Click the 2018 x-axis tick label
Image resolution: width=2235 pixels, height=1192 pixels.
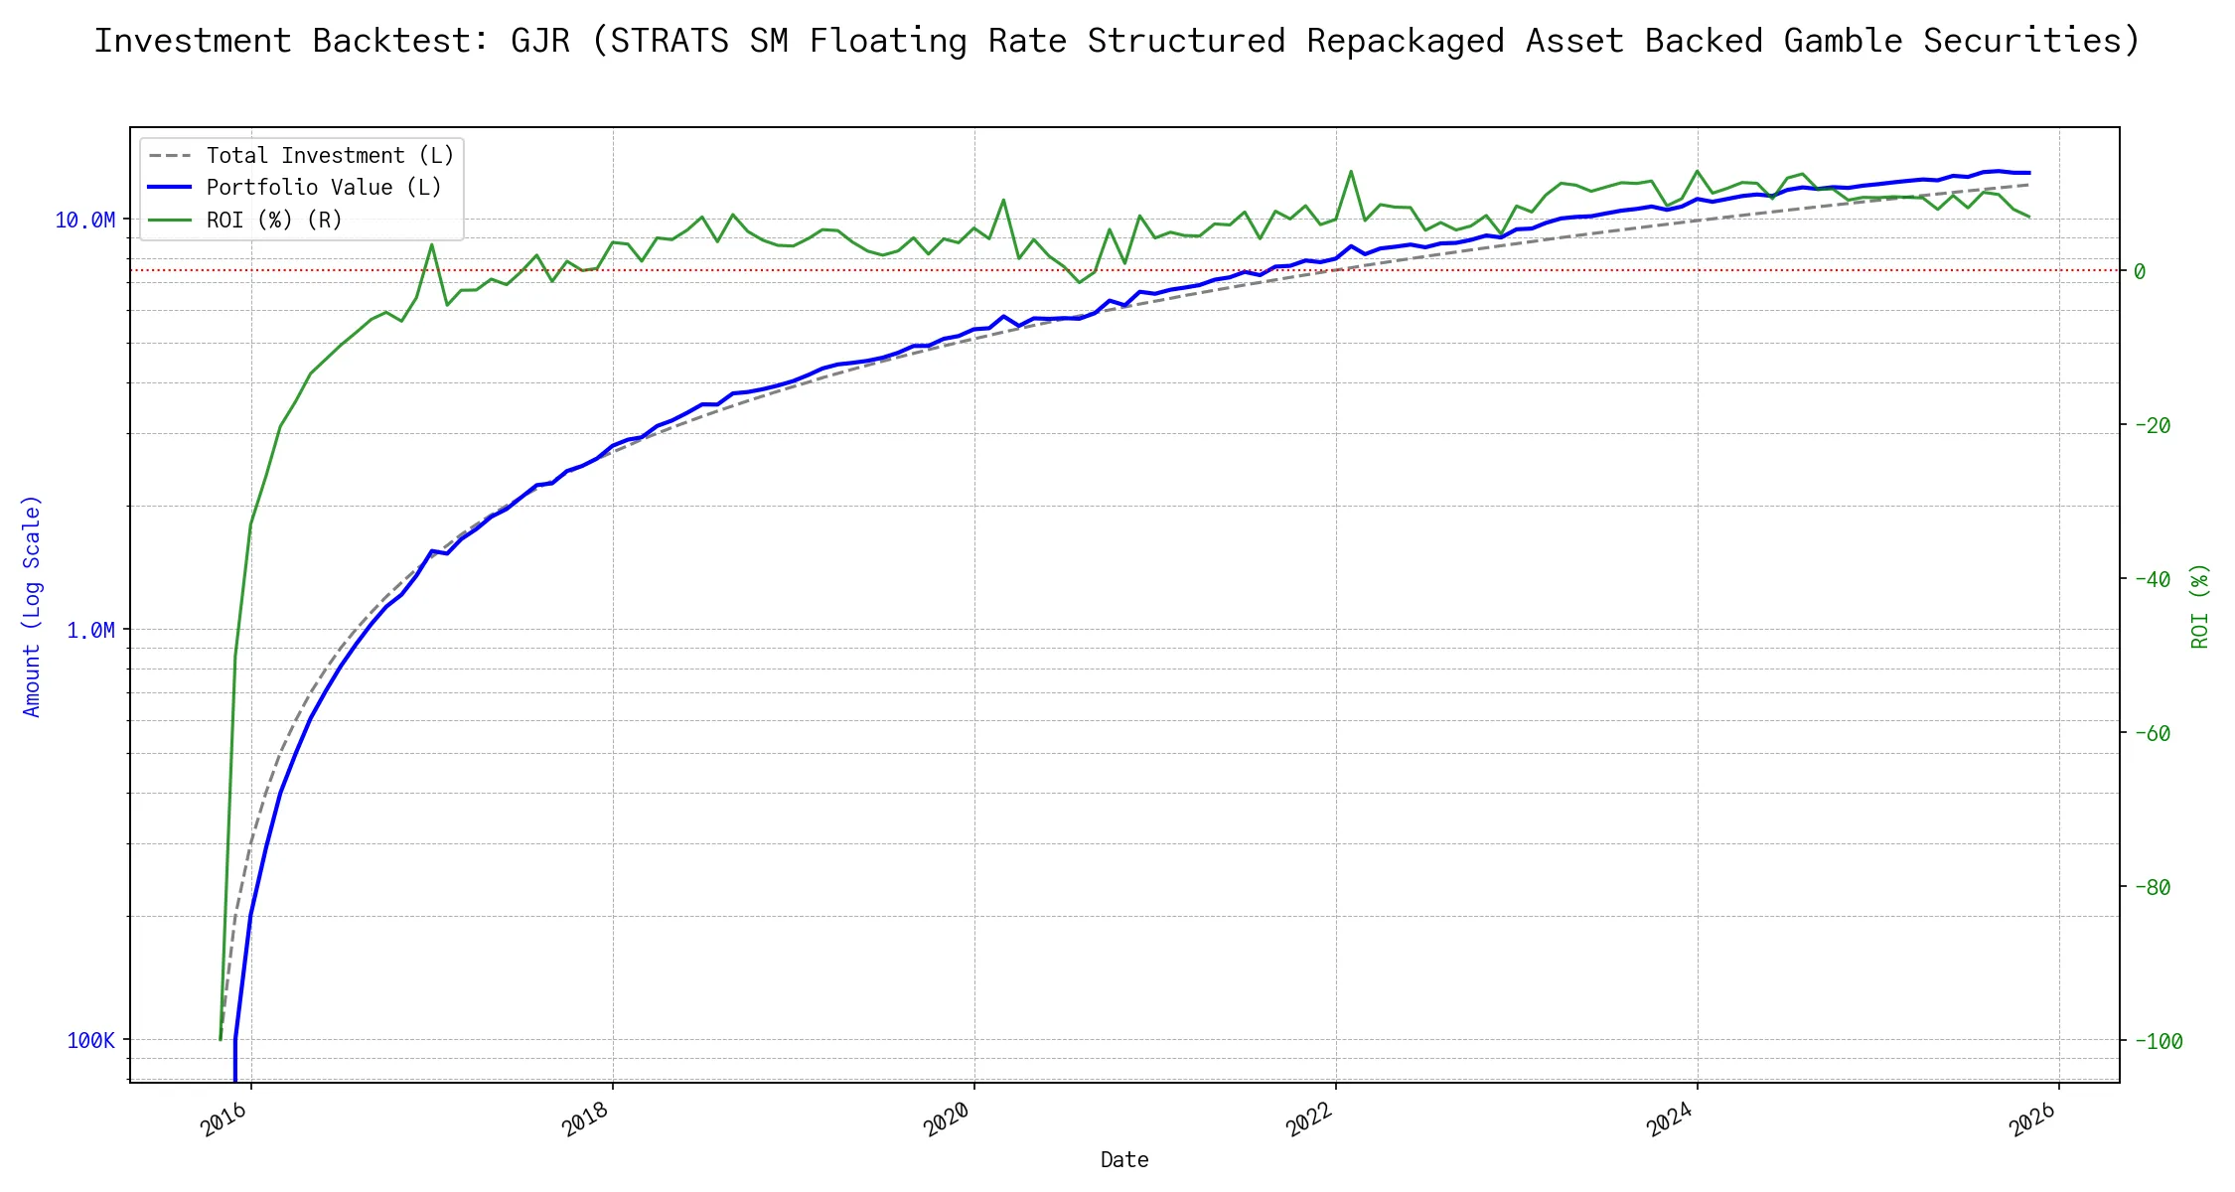[x=585, y=1120]
